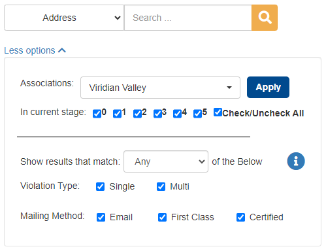Open the Address search type dropdown
326x251 pixels.
click(x=64, y=18)
